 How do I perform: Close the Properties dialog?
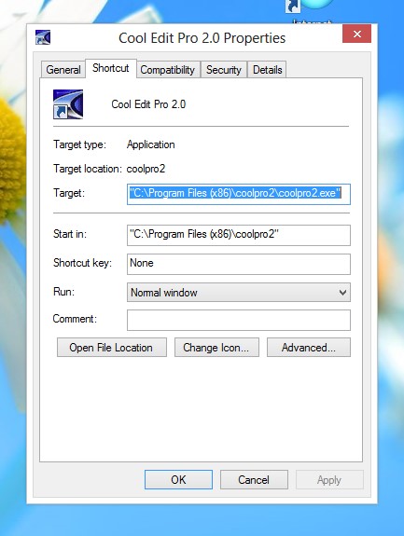tap(356, 34)
